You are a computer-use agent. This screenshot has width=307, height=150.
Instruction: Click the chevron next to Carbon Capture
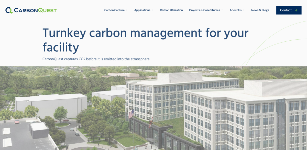click(127, 10)
